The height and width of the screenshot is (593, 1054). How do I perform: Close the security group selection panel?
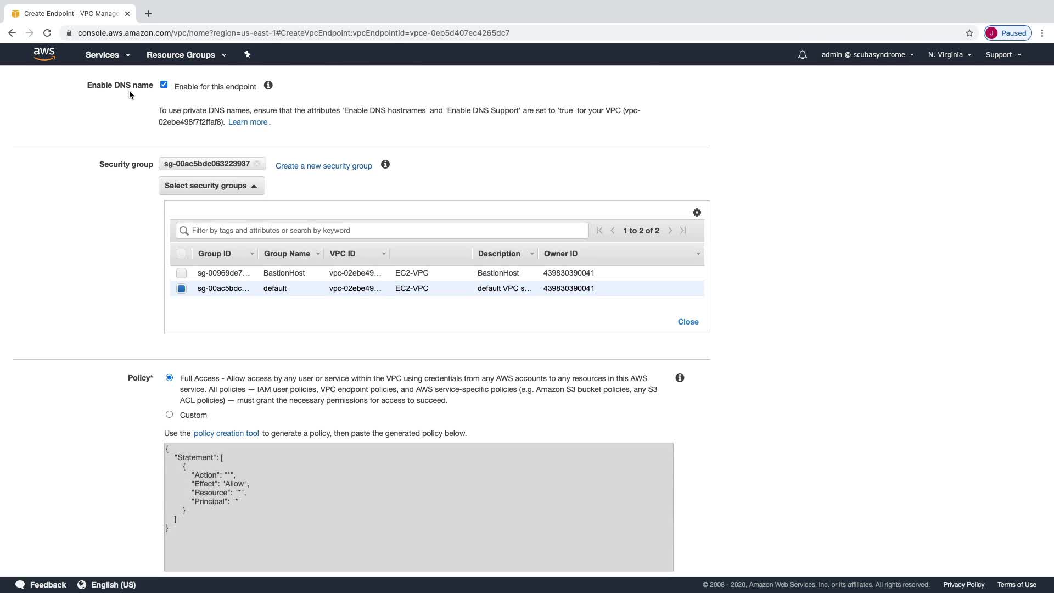coord(688,322)
